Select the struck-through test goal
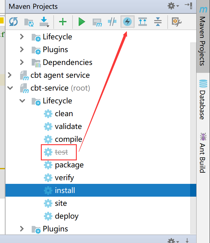Screen dimensions: 210x243 tap(61, 152)
